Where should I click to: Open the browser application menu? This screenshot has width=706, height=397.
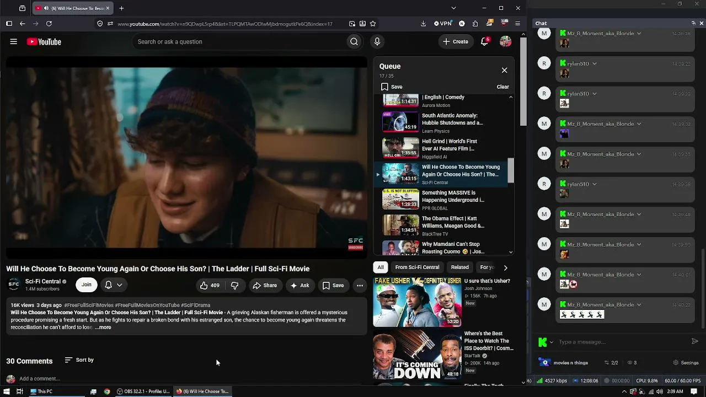pos(517,24)
